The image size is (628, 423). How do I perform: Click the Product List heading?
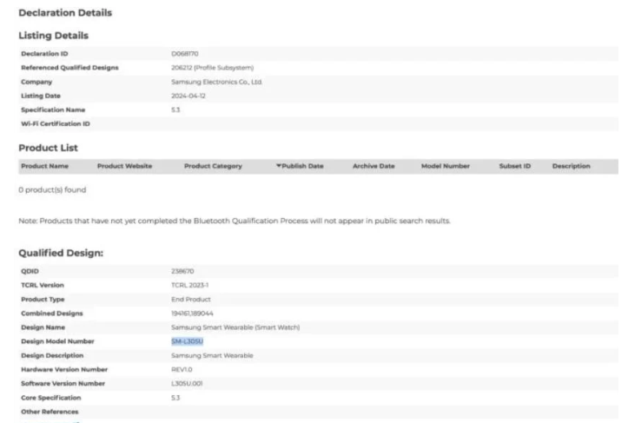tap(48, 148)
